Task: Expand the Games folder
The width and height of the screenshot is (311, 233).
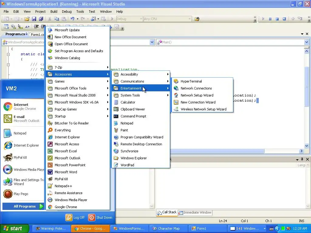Action: 78,81
